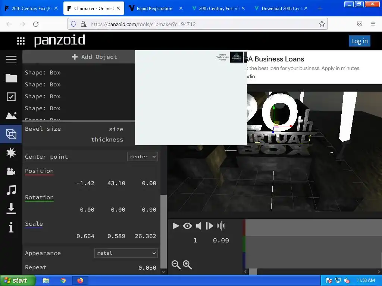This screenshot has width=382, height=286.
Task: Open tracking protection shield icon
Action: coord(73,24)
